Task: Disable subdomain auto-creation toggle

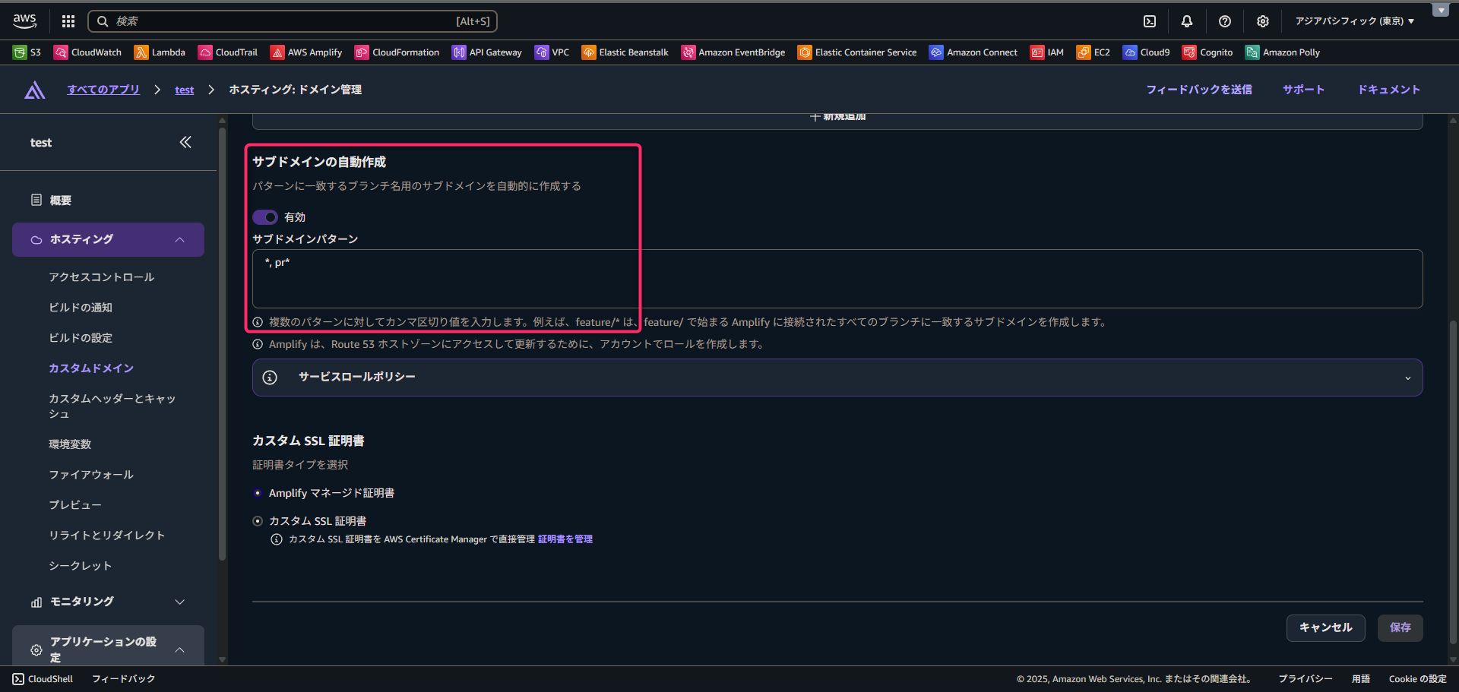Action: click(x=265, y=217)
